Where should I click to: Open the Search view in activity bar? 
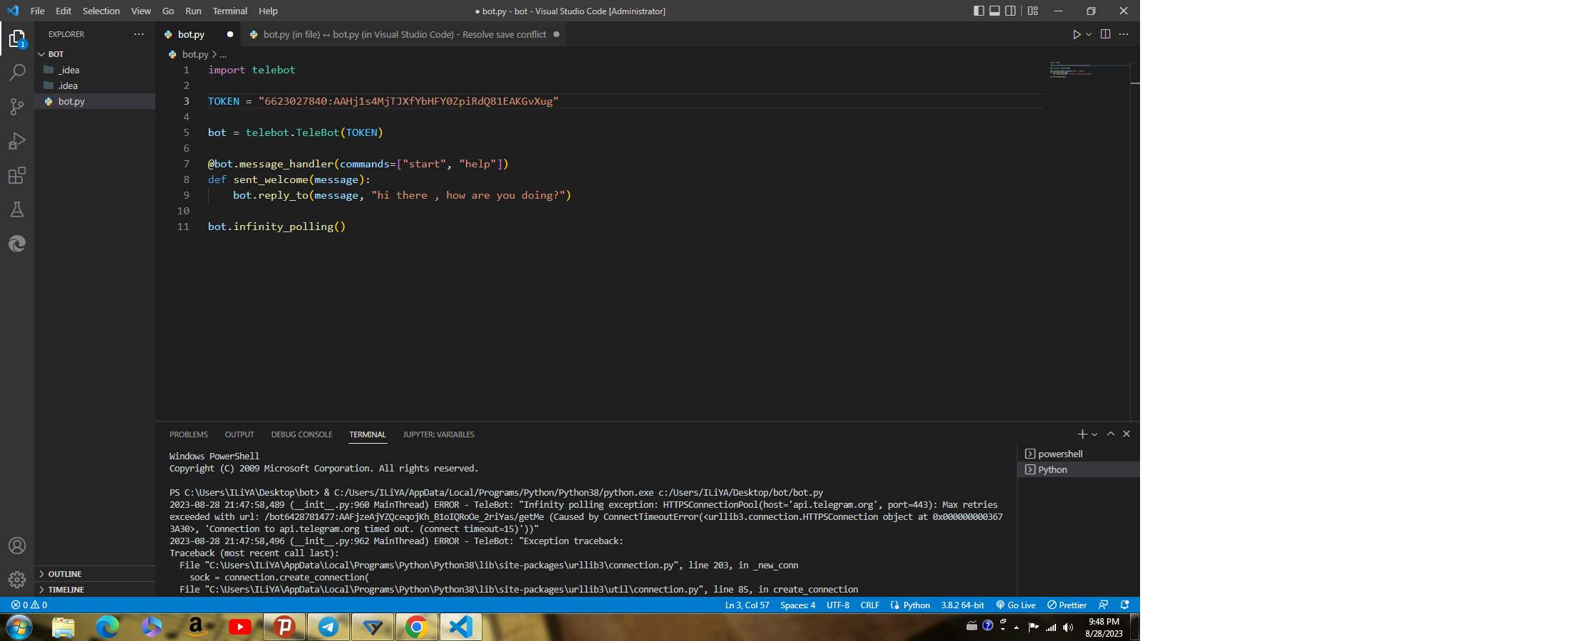pos(17,73)
